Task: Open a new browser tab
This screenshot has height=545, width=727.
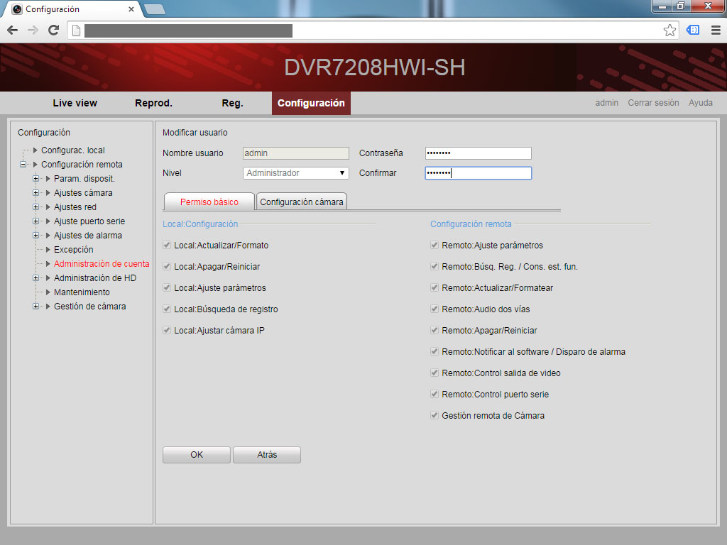Action: (x=154, y=9)
